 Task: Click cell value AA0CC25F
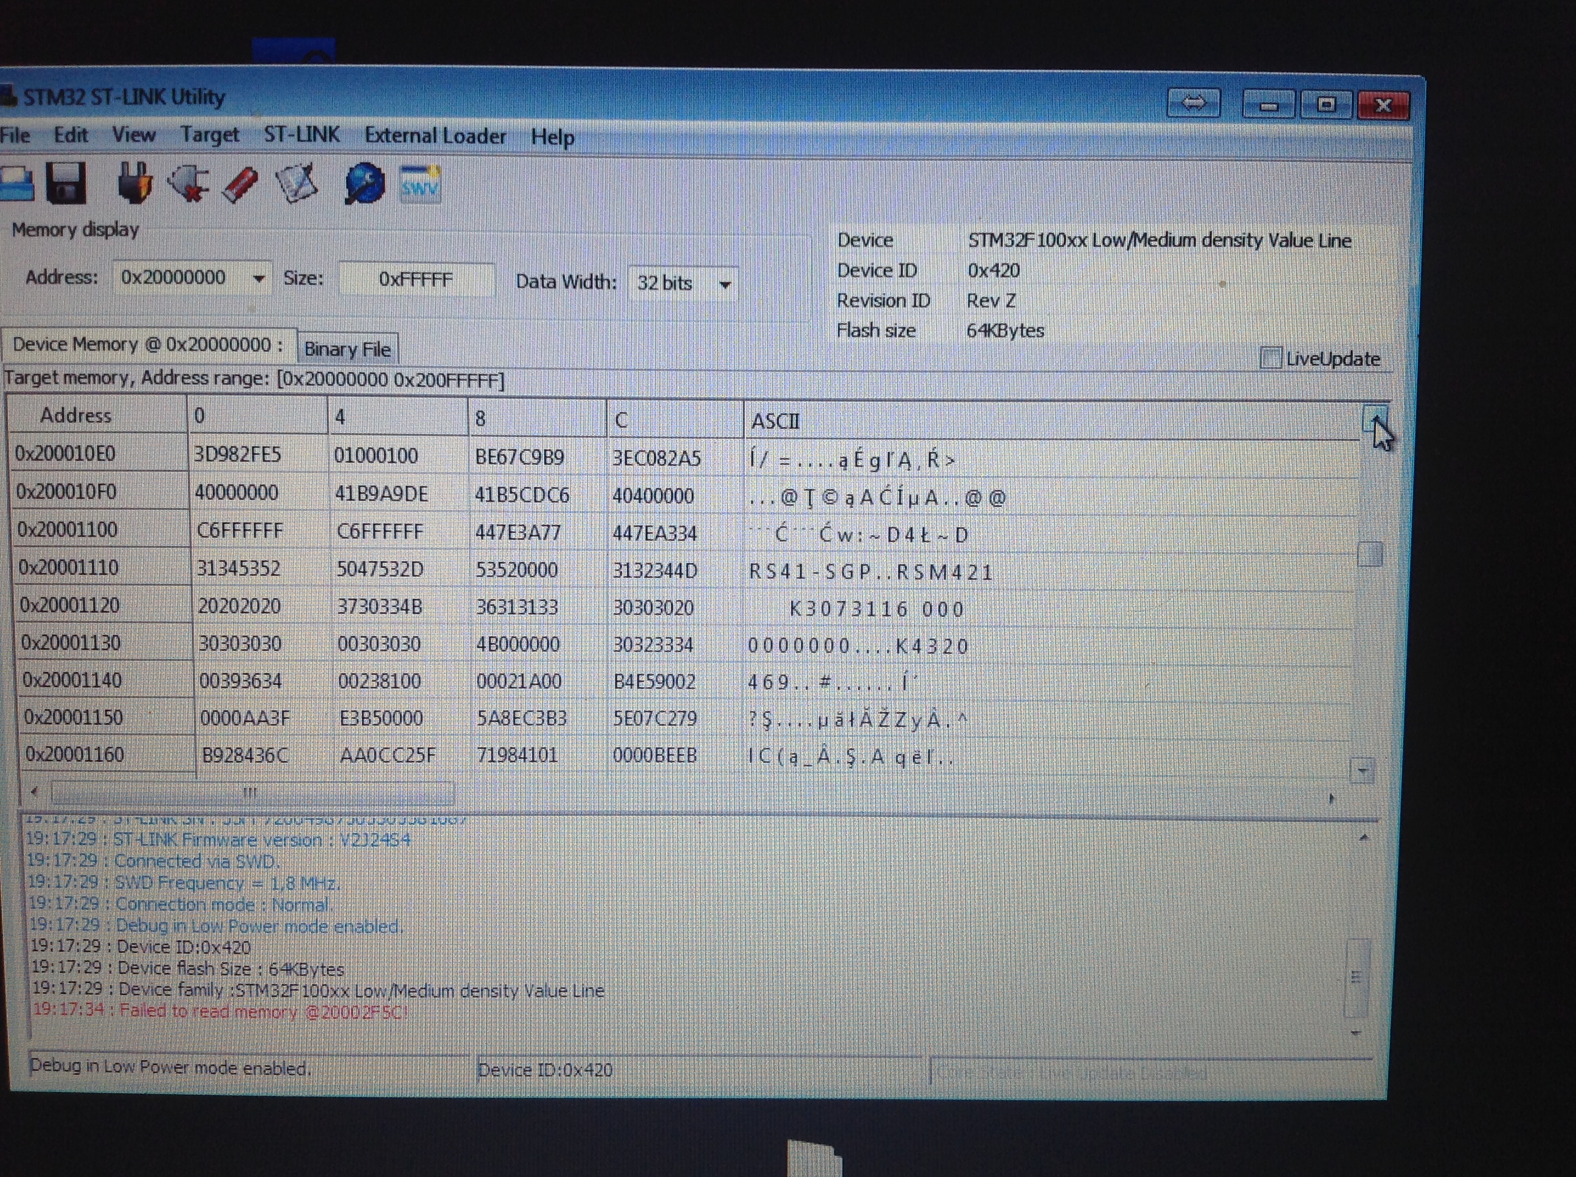click(x=387, y=754)
